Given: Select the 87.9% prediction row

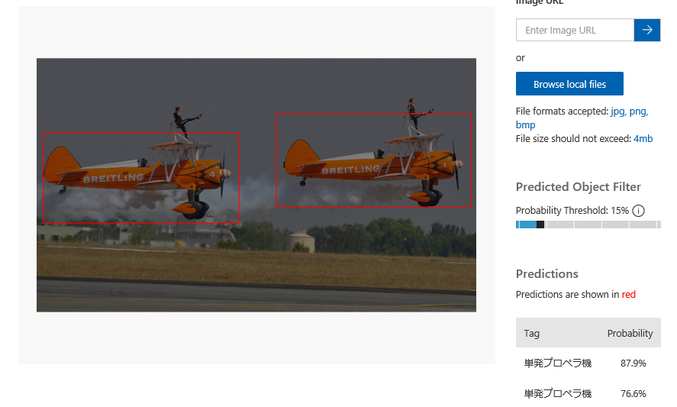Looking at the screenshot, I should point(588,363).
